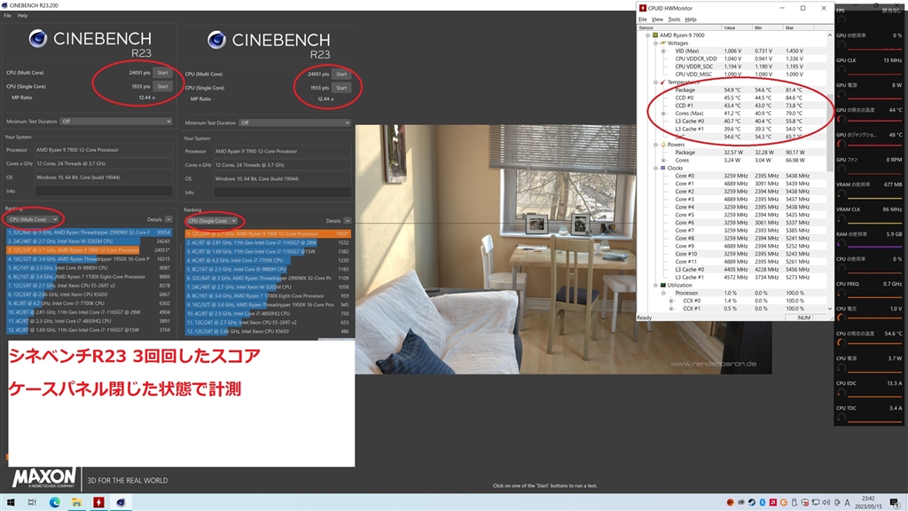Open HWMonitor File menu
The height and width of the screenshot is (511, 908).
pyautogui.click(x=643, y=20)
